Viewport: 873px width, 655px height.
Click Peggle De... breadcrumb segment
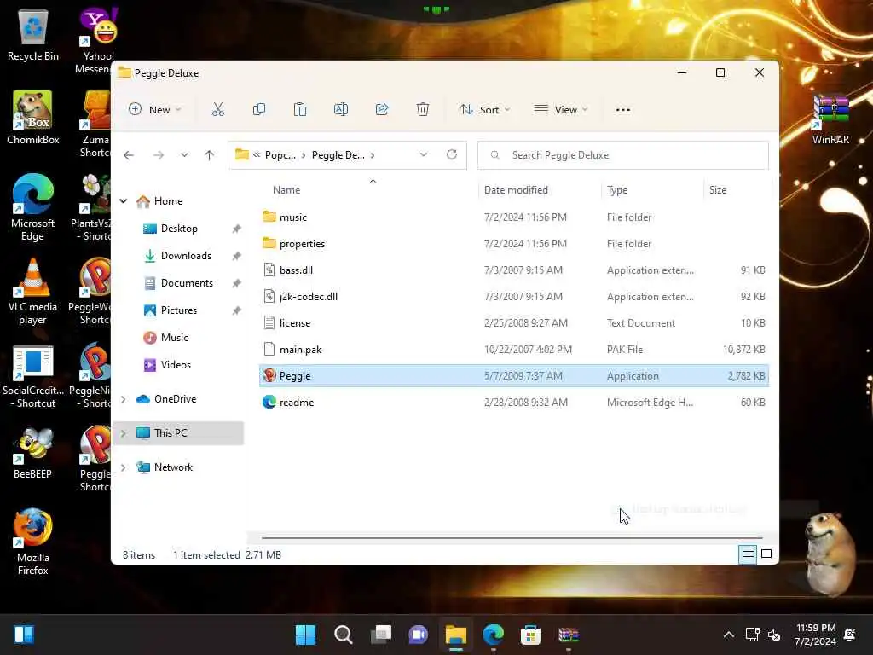338,155
